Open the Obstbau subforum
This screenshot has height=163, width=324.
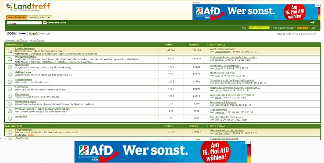coord(49,62)
